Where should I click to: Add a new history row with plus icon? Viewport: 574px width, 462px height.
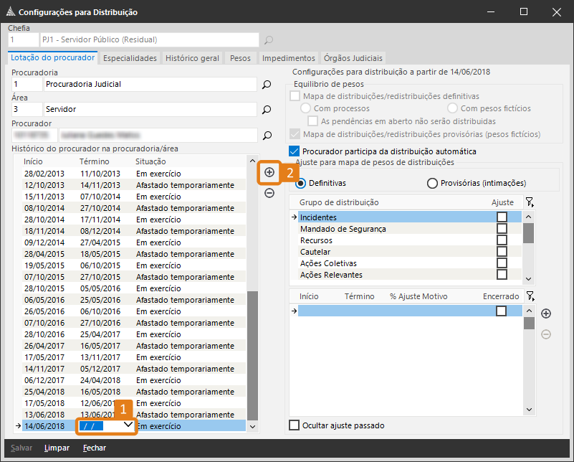[x=269, y=173]
